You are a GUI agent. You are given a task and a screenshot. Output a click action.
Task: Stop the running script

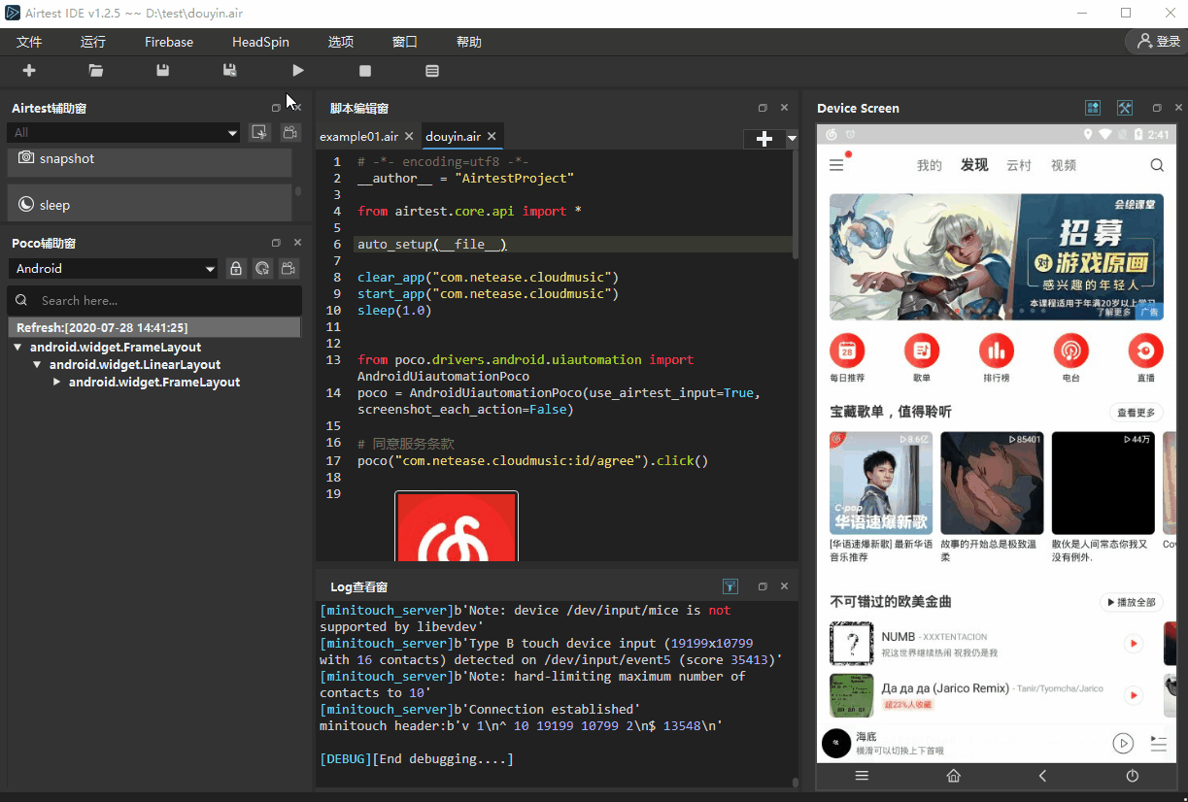(365, 70)
